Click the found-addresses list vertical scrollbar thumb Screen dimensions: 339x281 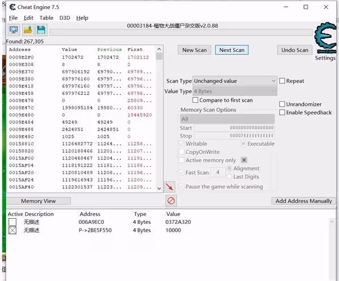[x=159, y=57]
